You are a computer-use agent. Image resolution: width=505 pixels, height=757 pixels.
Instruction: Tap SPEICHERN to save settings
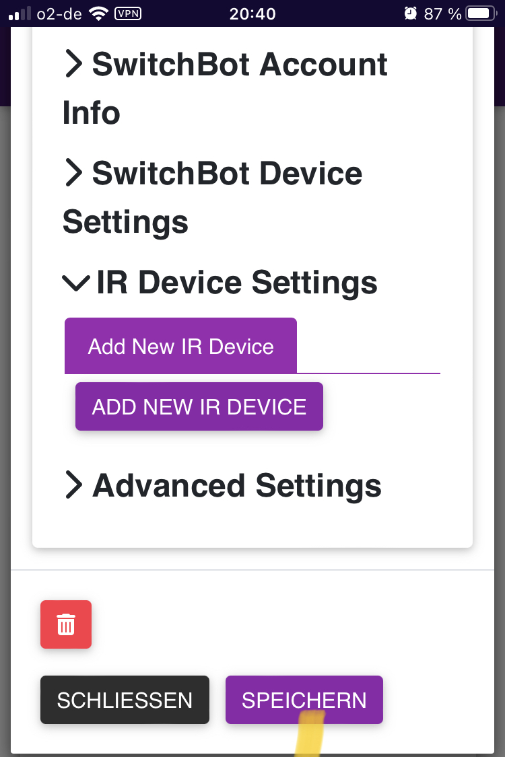304,700
